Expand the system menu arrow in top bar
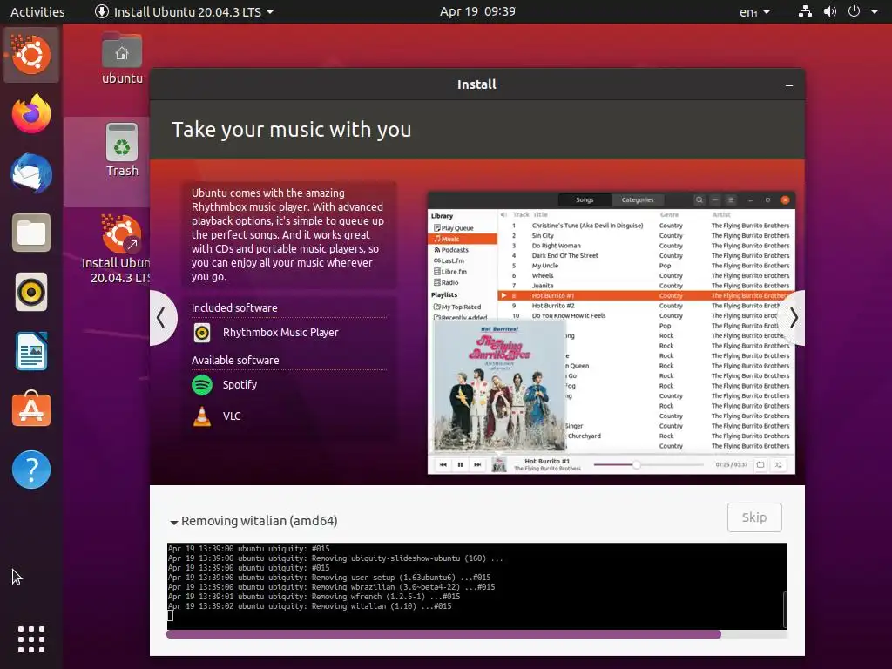The height and width of the screenshot is (669, 892). [x=875, y=11]
